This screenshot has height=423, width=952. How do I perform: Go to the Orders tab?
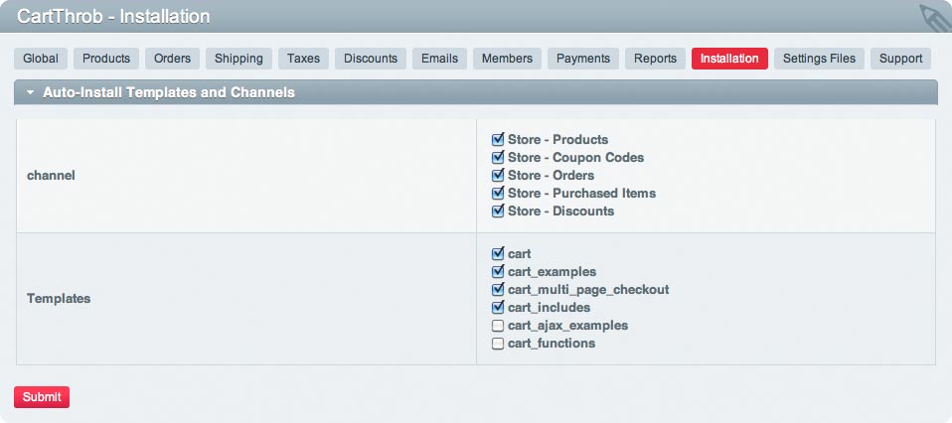(x=173, y=59)
